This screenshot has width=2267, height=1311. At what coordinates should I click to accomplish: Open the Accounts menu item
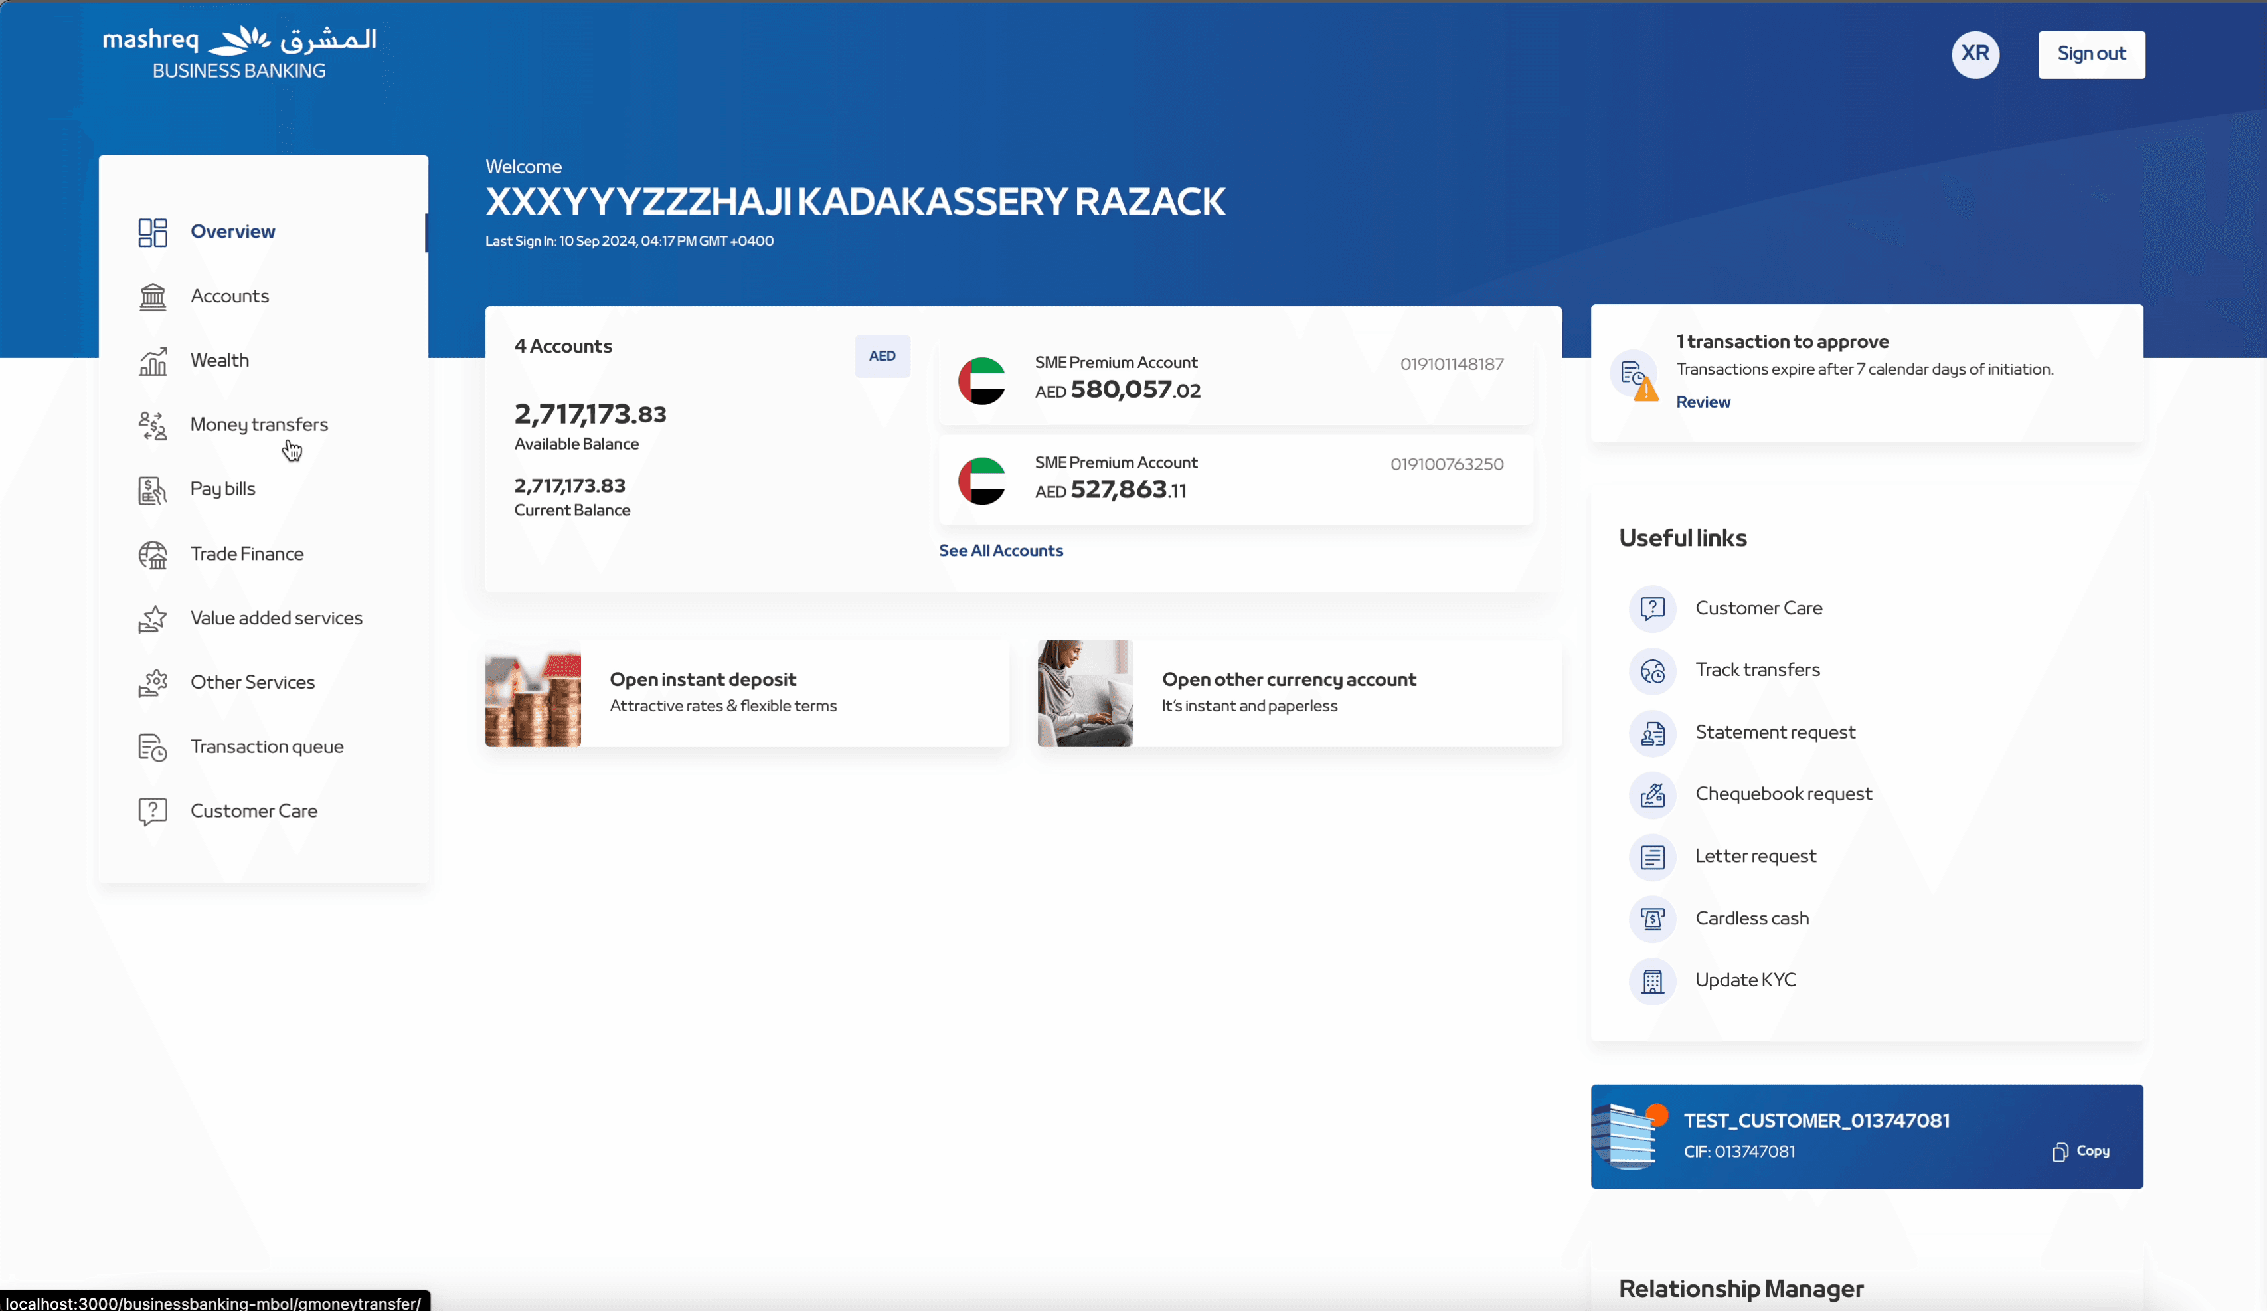229,296
